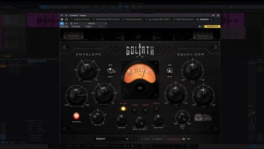Open the preset file icon menu
Viewport: 264px width, 149px height.
71,23
